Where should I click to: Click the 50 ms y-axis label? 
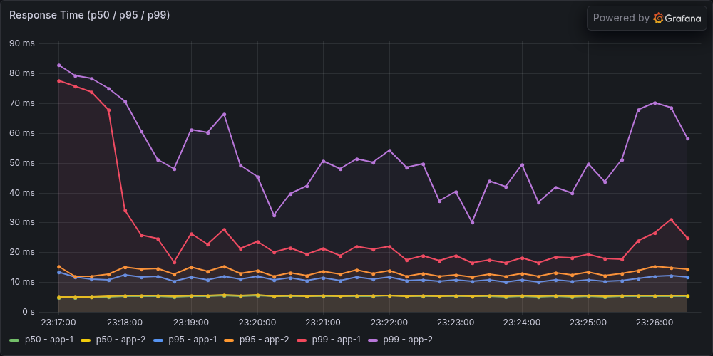22,163
